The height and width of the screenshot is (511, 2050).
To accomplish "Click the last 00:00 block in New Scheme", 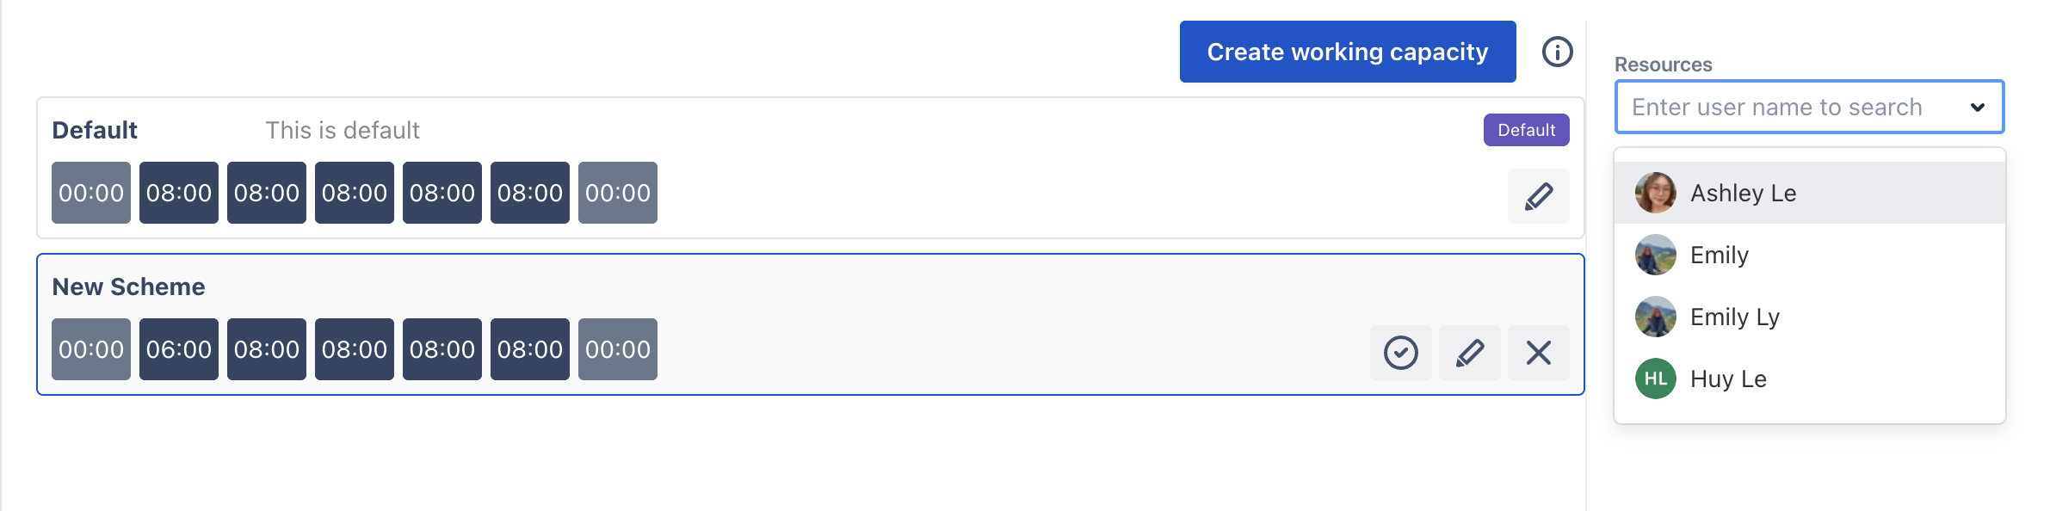I will tap(617, 349).
